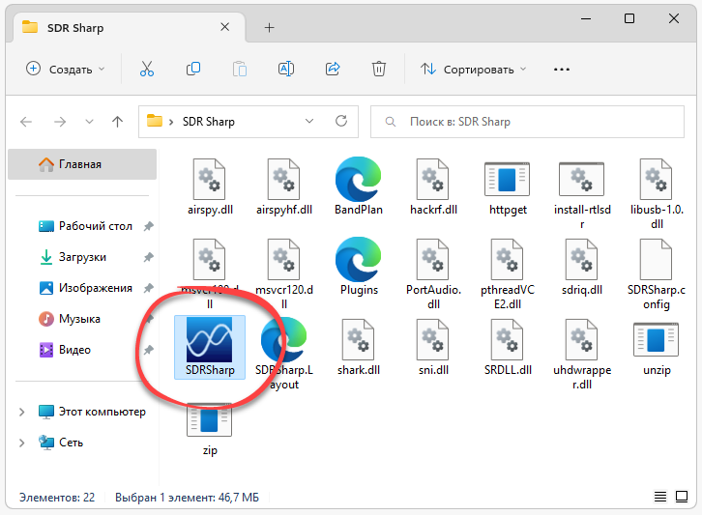
Task: Select the unzip file
Action: tap(657, 347)
